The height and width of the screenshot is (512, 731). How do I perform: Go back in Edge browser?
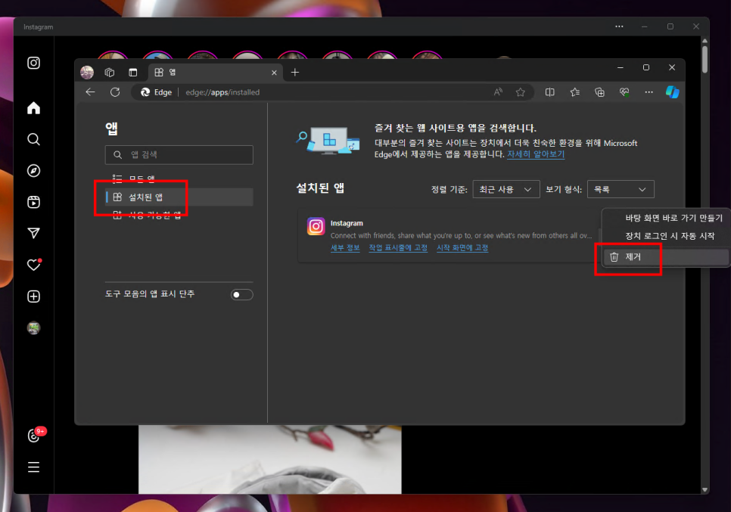[x=91, y=92]
